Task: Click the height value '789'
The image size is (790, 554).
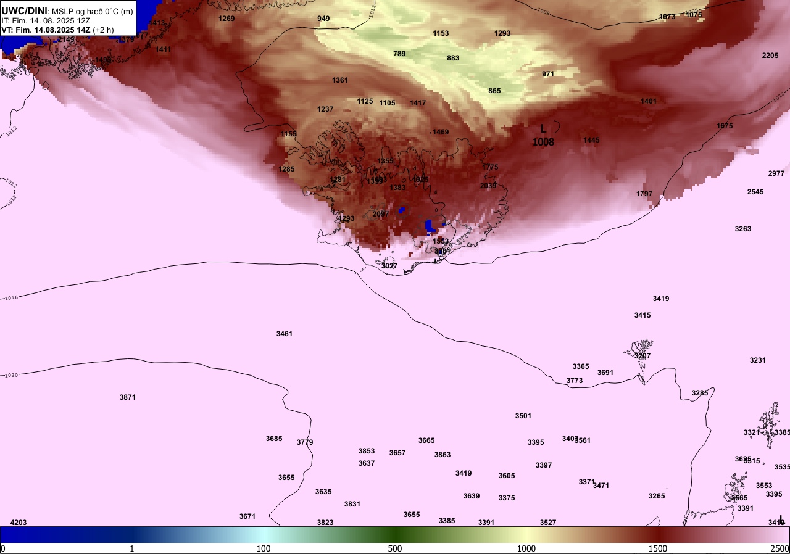Action: click(399, 54)
